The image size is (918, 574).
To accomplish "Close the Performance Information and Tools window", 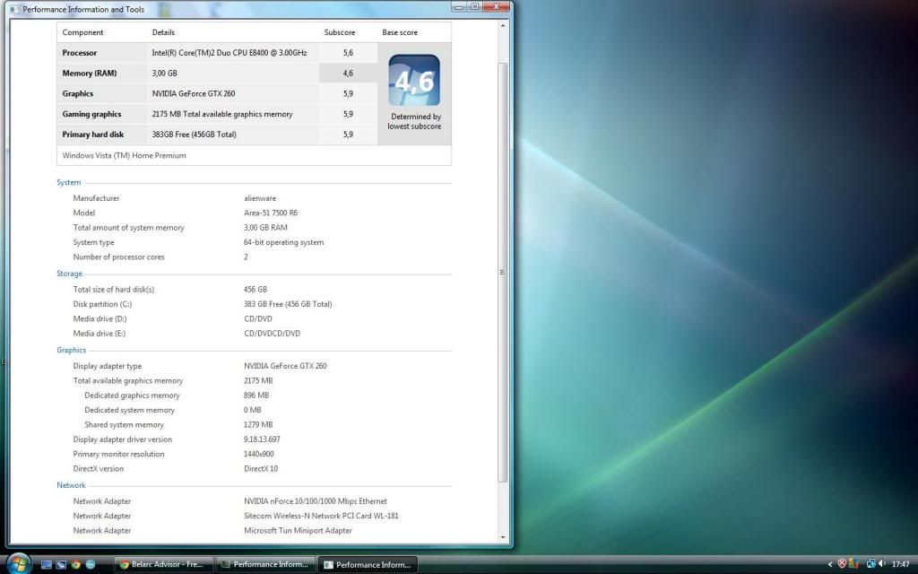I will pyautogui.click(x=497, y=7).
